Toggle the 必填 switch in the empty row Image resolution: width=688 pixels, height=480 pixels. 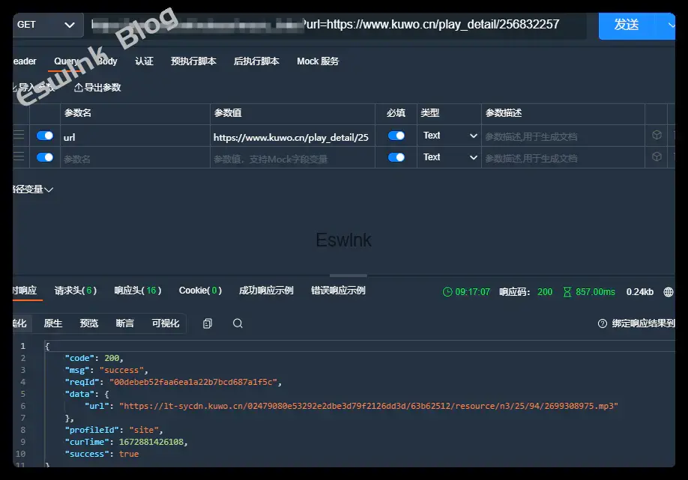tap(396, 157)
